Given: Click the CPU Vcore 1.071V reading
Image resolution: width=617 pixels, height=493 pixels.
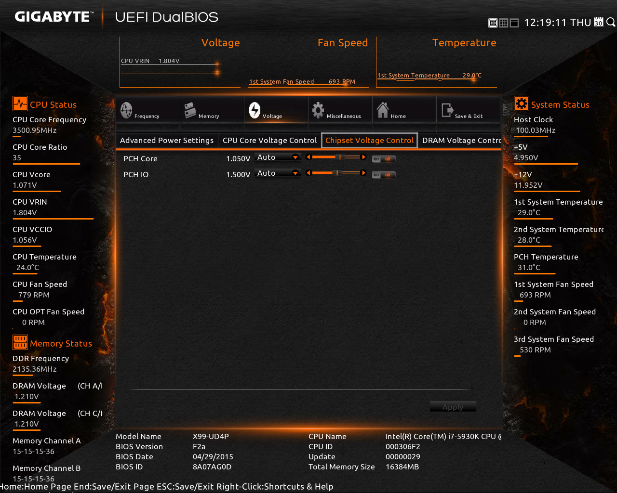Looking at the screenshot, I should tap(25, 185).
